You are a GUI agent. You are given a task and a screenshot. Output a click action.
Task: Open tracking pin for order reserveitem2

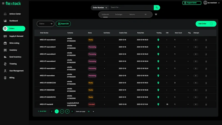158,61
